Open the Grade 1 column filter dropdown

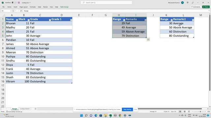[x=71, y=20]
